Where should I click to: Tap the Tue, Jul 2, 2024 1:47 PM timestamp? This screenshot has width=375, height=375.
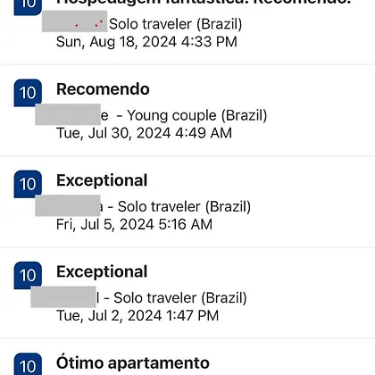pos(137,316)
